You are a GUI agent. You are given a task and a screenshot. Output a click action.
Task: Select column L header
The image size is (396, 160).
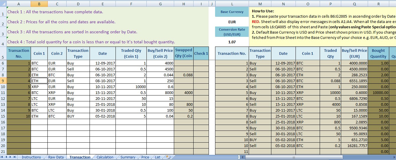click(232, 4)
